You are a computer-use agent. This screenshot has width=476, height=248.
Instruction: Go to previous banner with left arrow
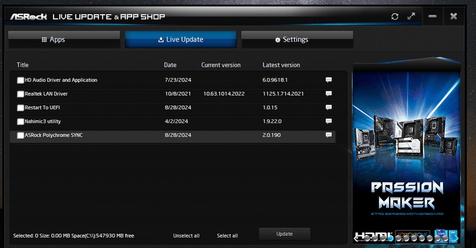(x=356, y=239)
